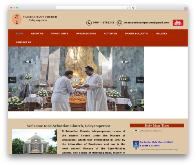Click the envelope email icon
Viewport: 196px width, 166px height.
click(119, 23)
